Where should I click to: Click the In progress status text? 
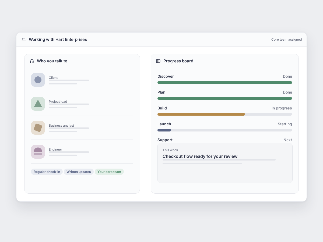(x=282, y=108)
